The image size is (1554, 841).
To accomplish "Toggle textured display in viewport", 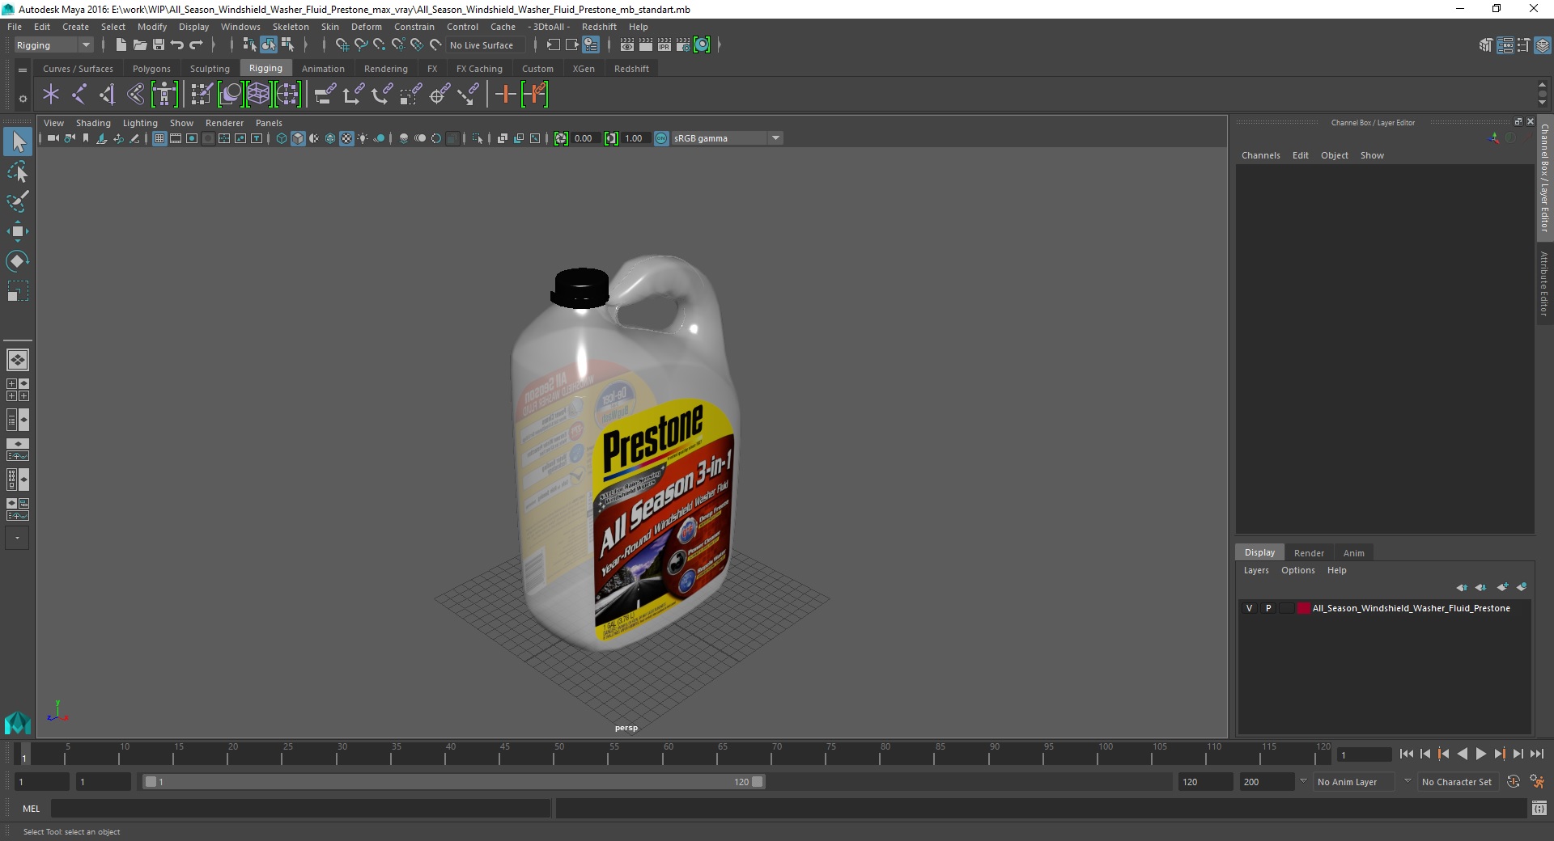I will click(346, 138).
